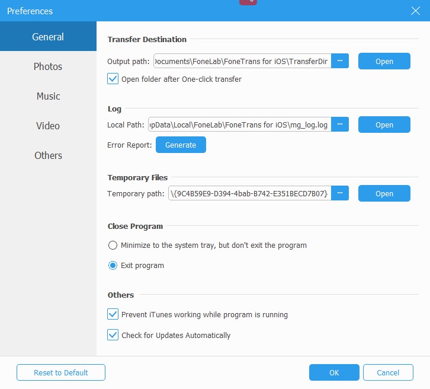Select the Exit program radio button
430x389 pixels.
(113, 266)
